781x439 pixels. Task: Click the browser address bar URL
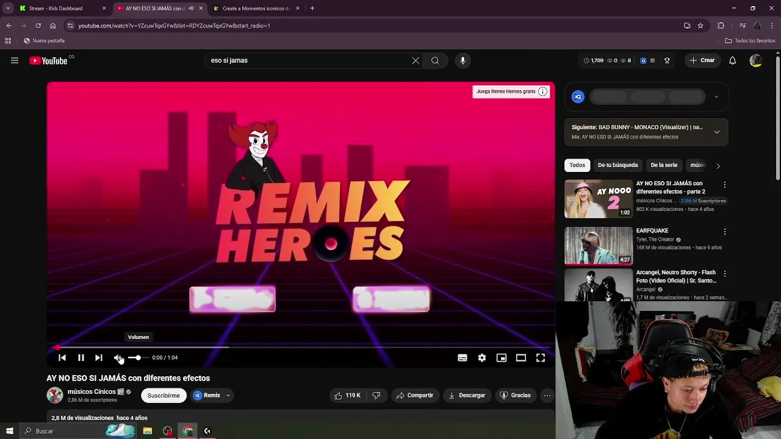tap(174, 26)
